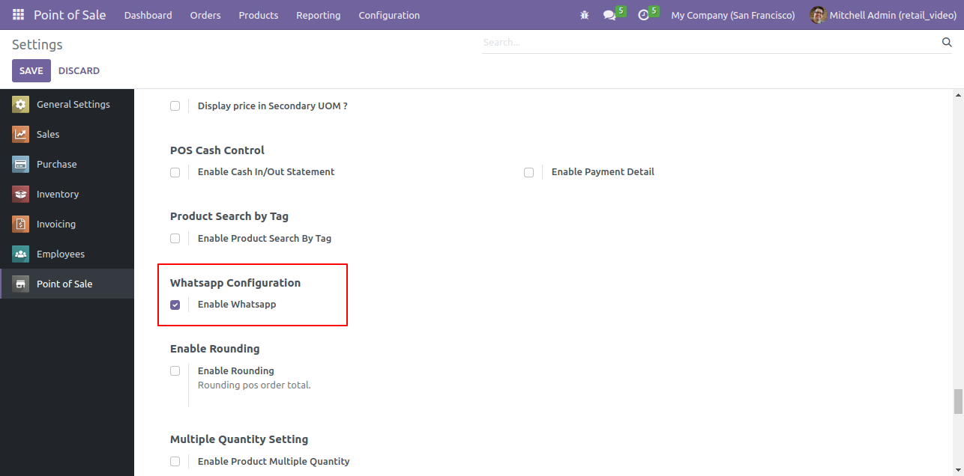Disable the Enable Whatsapp checkbox
Image resolution: width=964 pixels, height=476 pixels.
pyautogui.click(x=175, y=305)
